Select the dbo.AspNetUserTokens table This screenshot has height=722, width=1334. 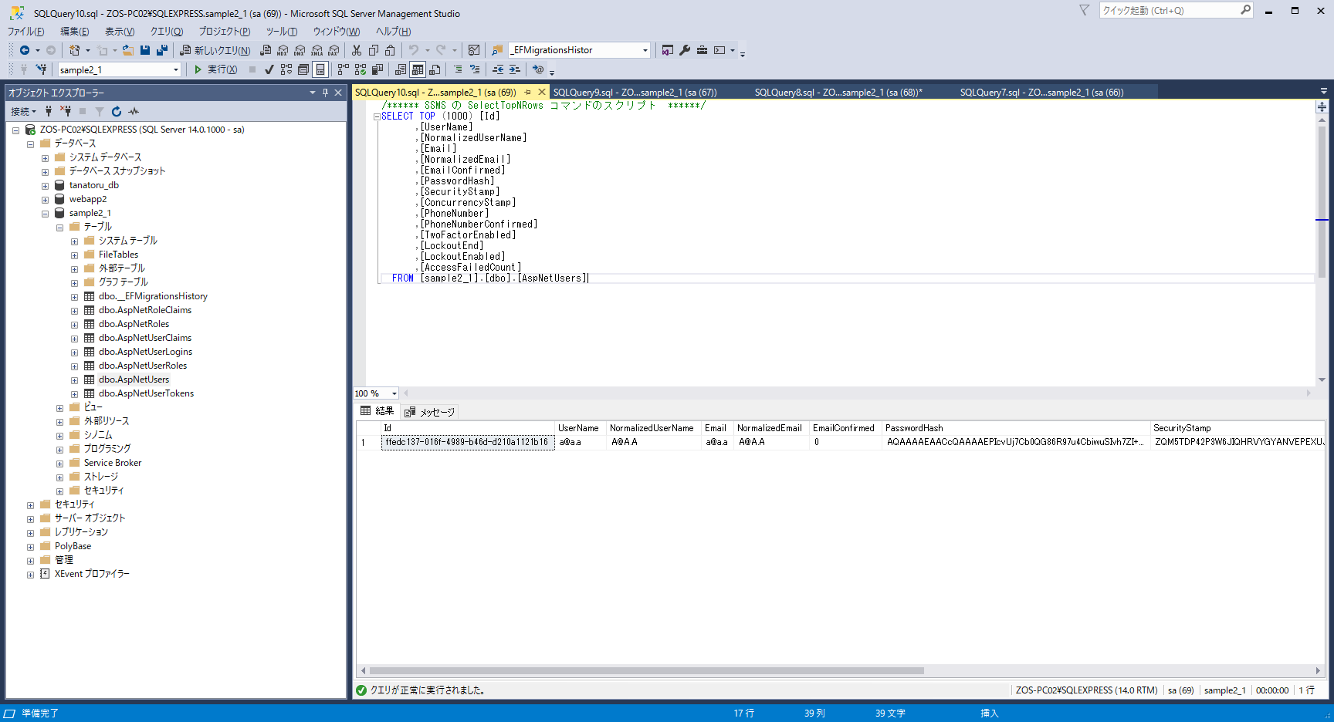(146, 393)
